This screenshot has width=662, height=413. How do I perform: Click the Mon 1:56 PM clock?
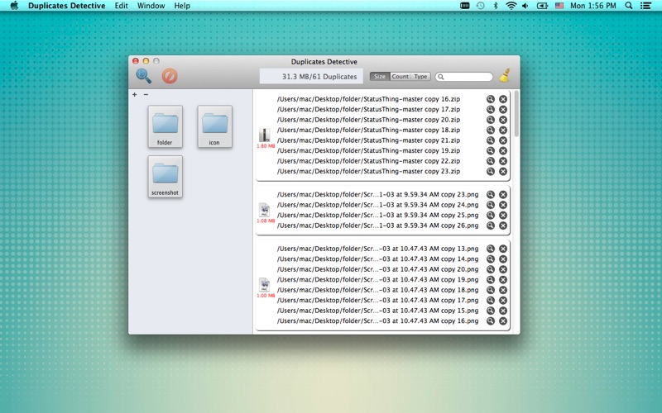coord(592,6)
